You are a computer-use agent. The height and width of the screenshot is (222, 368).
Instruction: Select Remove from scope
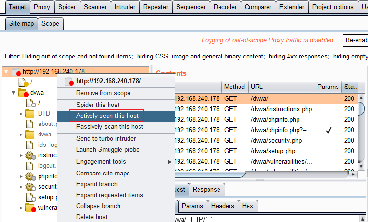(116, 93)
